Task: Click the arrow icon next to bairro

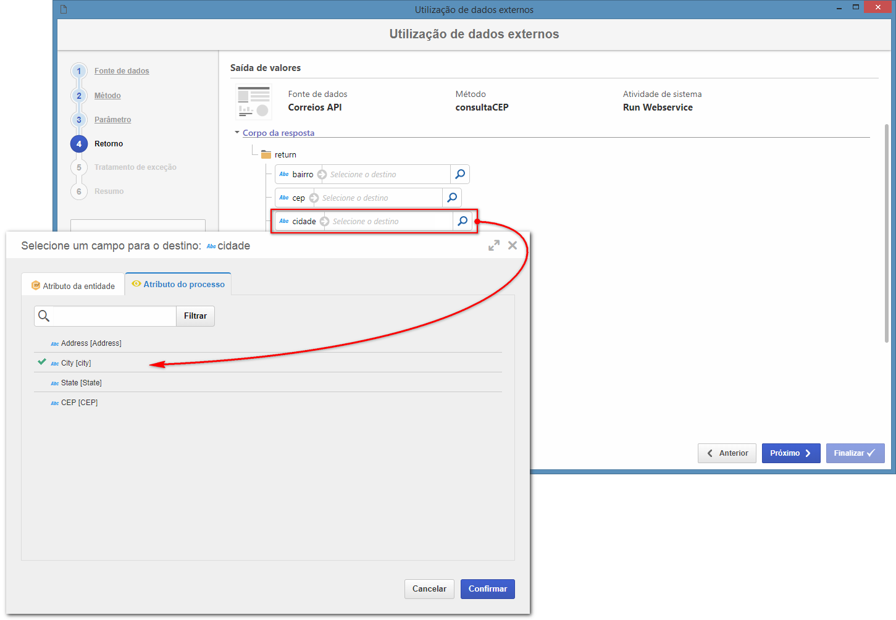Action: (322, 175)
